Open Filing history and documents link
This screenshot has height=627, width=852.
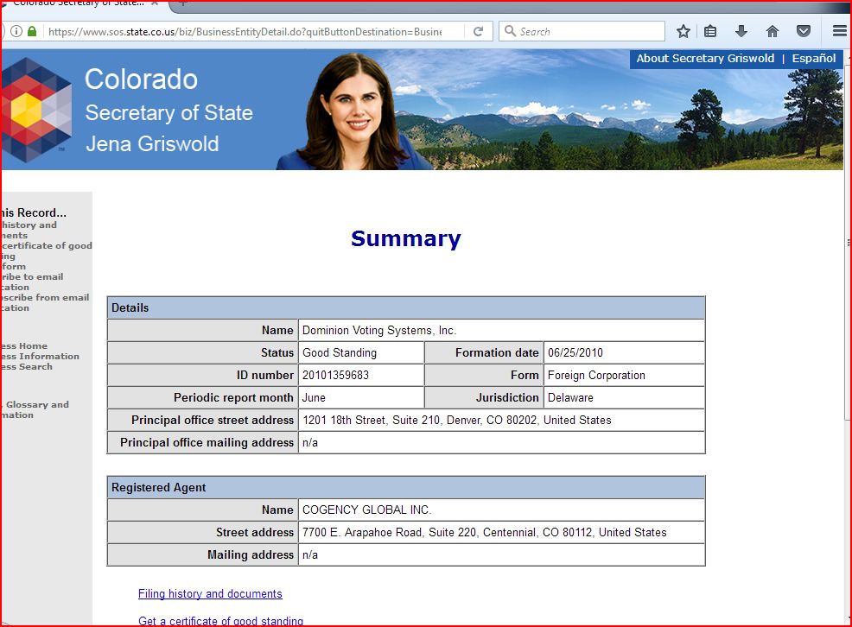point(210,593)
